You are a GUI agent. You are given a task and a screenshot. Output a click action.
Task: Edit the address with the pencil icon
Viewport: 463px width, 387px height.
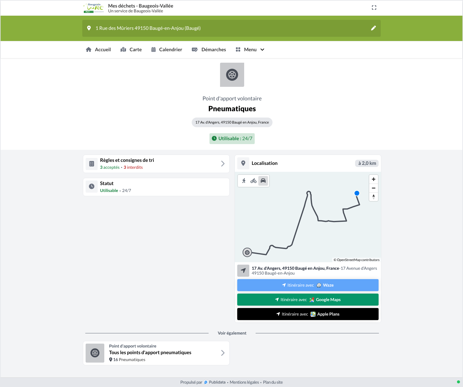click(373, 28)
